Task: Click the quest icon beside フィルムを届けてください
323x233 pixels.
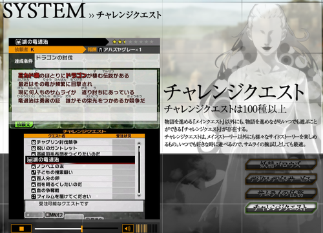Action: click(x=34, y=196)
